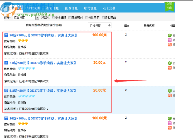Viewport: 193px width, 140px height.
Task: Click the pink 信 badge in first 100.00元 row
Action: 170,40
